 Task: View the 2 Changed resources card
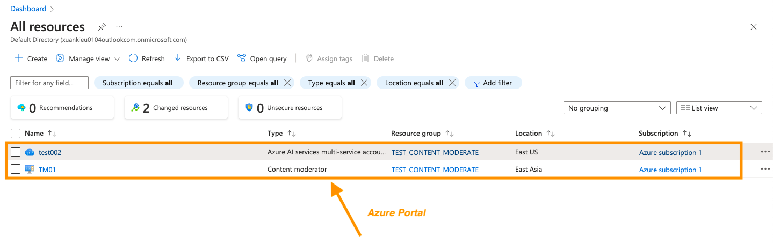(176, 108)
